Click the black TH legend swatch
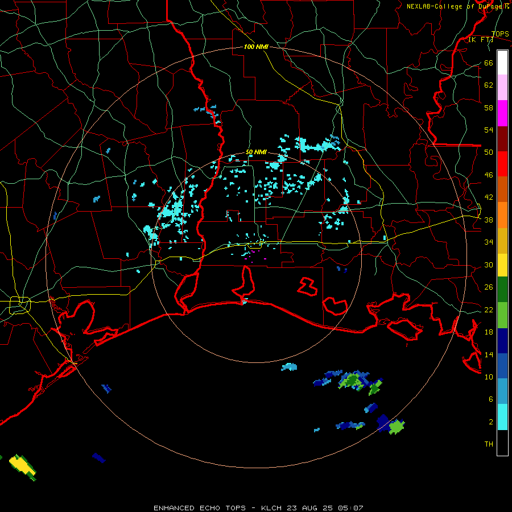Viewport: 512px width, 512px height. coord(502,443)
